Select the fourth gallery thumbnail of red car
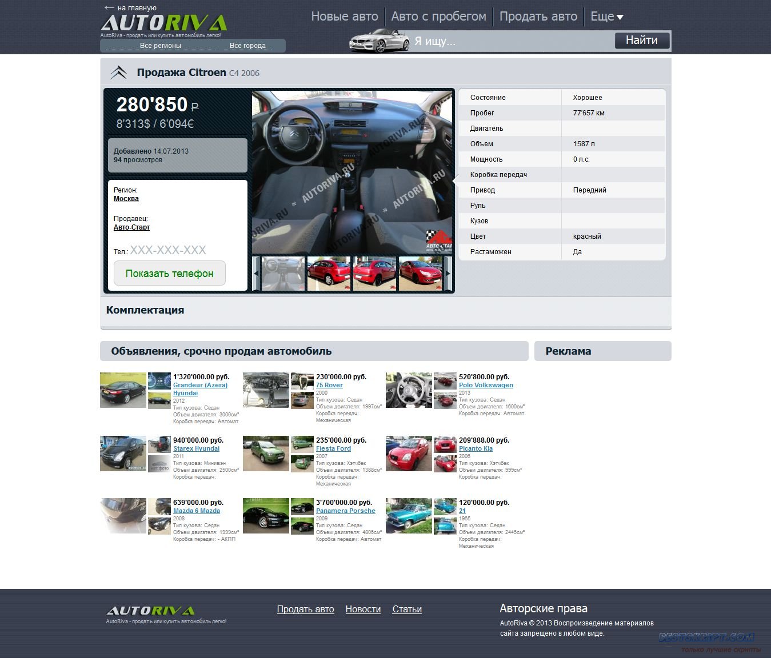The image size is (771, 658). coord(420,274)
